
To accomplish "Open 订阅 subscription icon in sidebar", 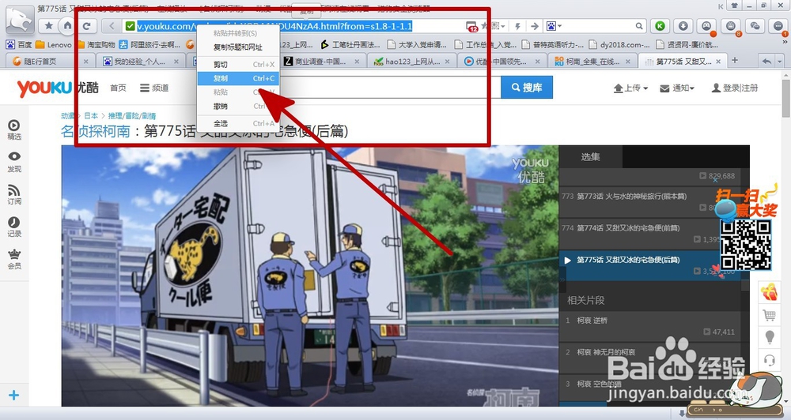I will (x=14, y=194).
